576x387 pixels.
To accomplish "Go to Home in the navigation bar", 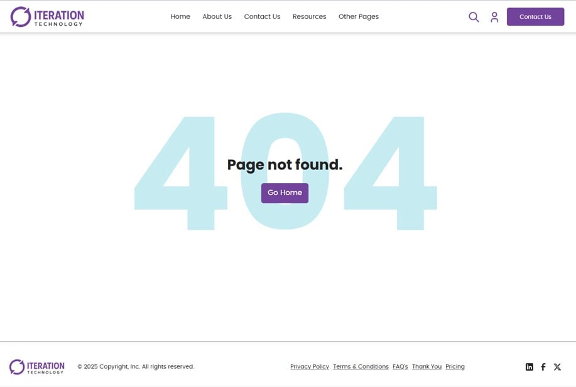I will coord(180,16).
